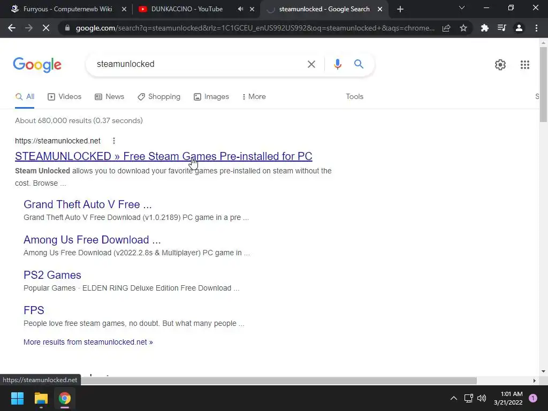Open a new tab with the plus button

(400, 9)
